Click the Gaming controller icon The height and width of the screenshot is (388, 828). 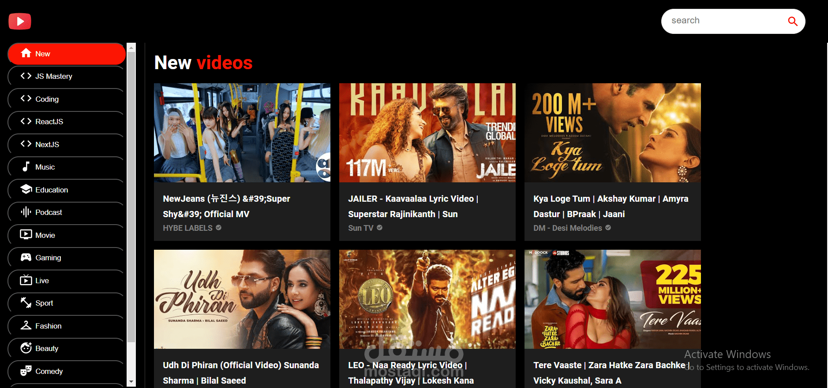26,257
